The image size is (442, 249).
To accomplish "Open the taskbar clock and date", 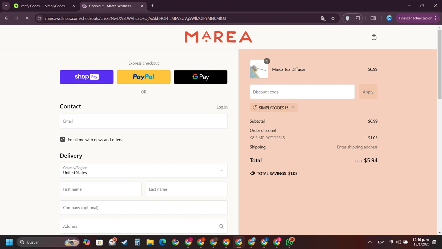I will pos(421,242).
